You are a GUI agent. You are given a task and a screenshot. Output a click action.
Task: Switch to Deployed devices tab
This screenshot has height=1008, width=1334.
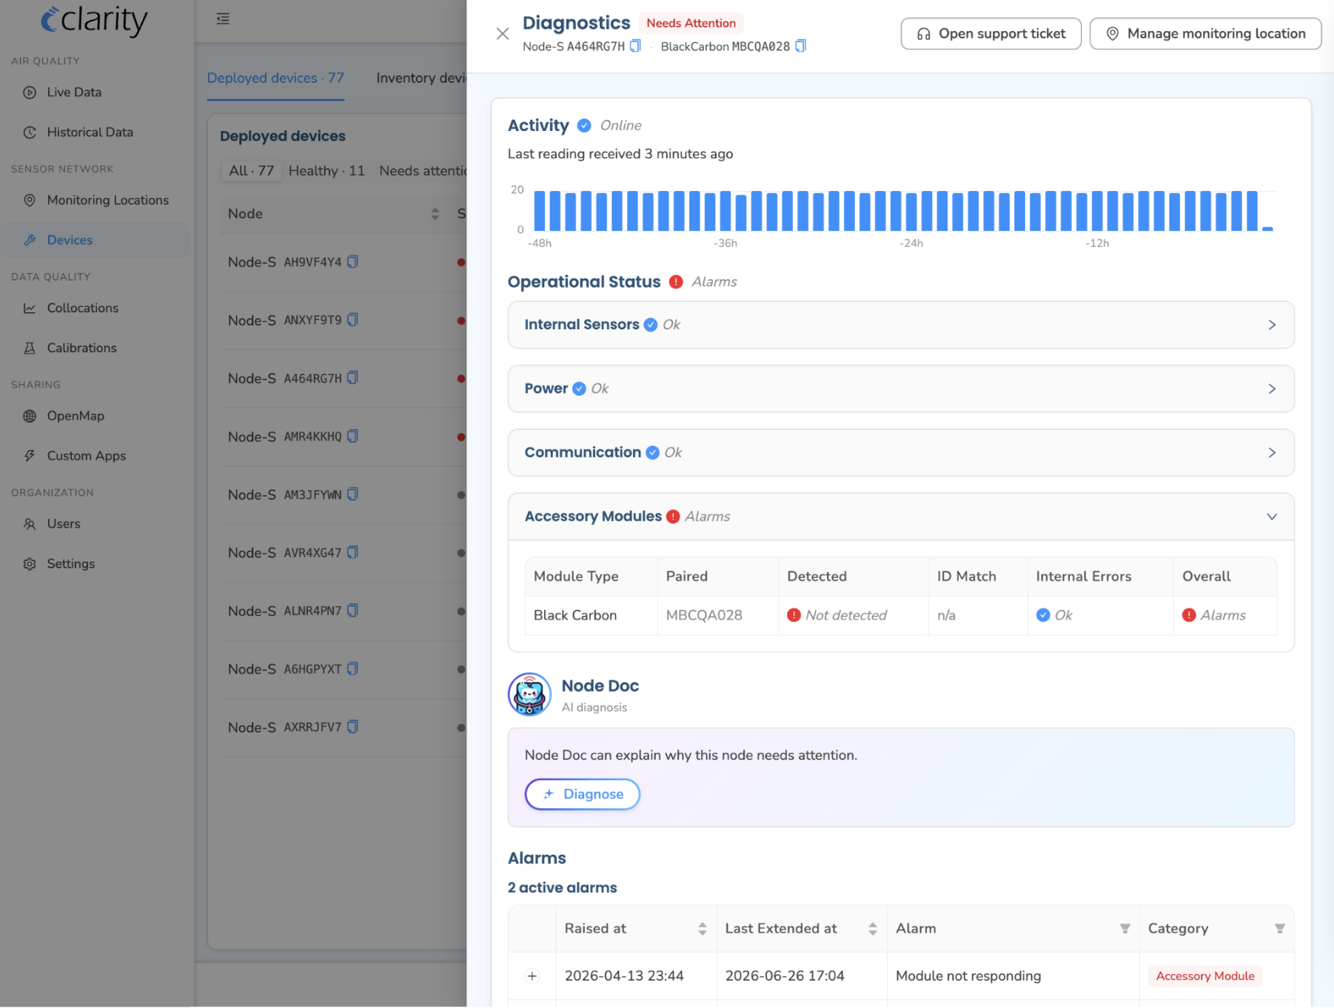(x=275, y=78)
